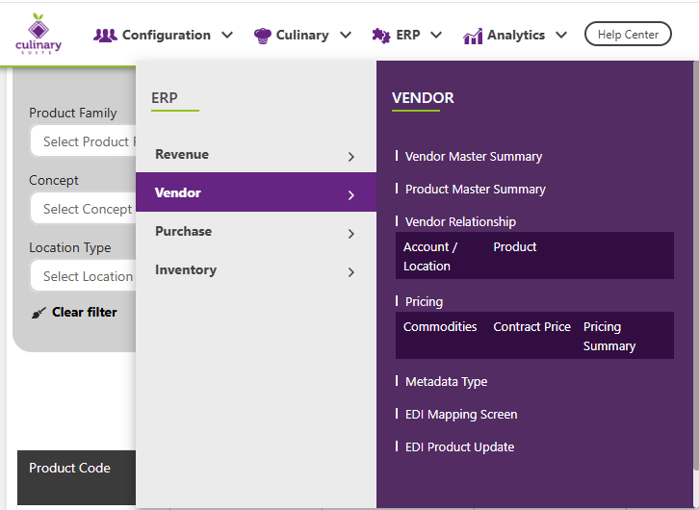Click the Product Code column header

click(69, 468)
